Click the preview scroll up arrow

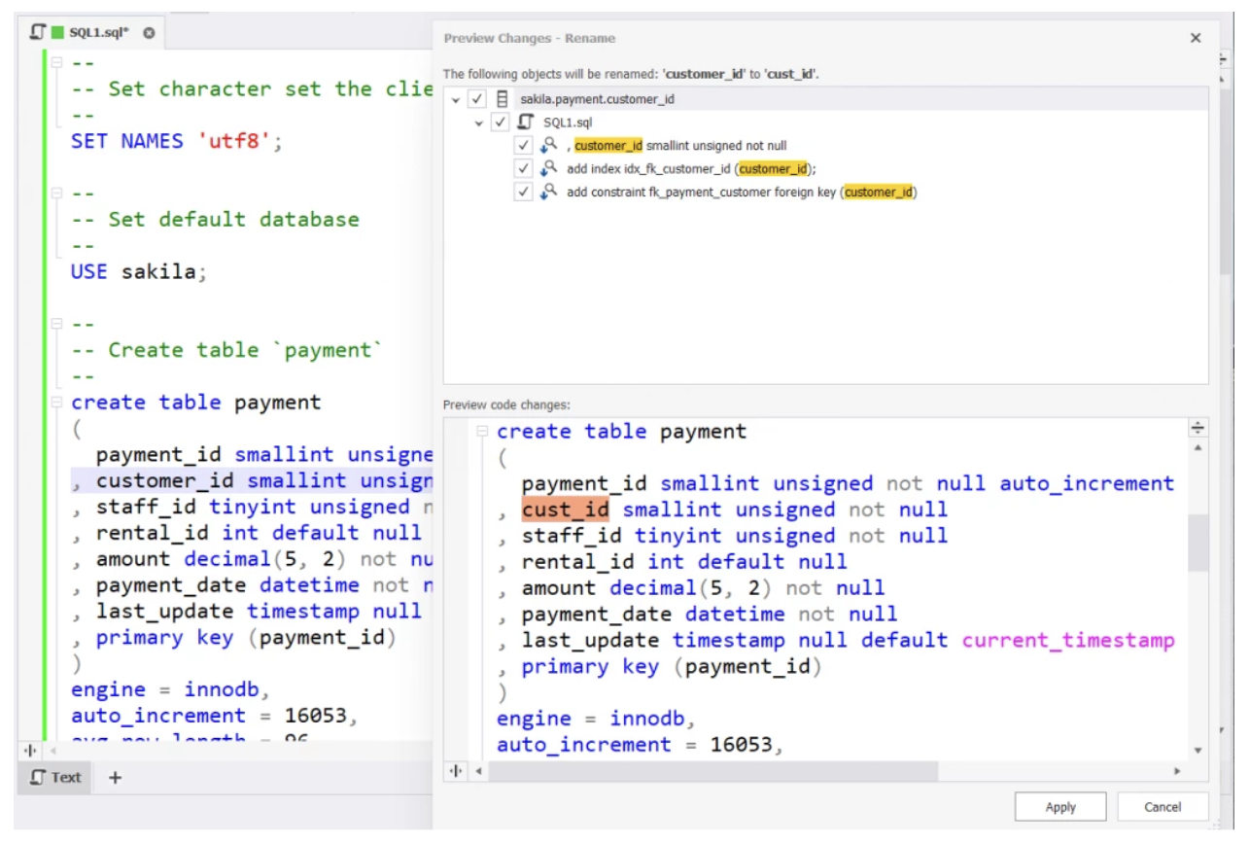(1198, 448)
